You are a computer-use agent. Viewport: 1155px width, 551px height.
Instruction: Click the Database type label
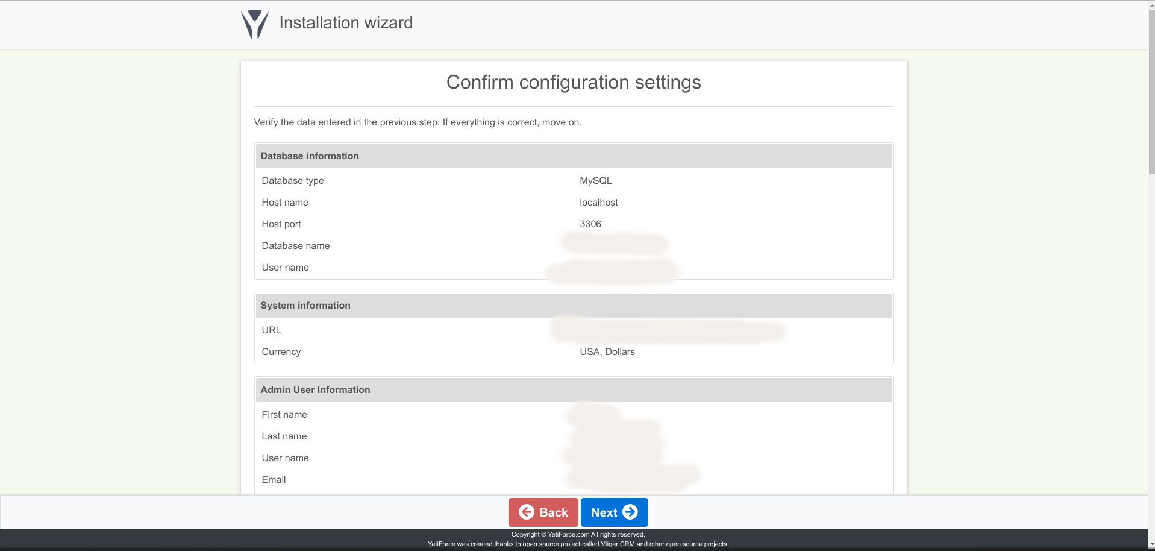click(x=293, y=181)
